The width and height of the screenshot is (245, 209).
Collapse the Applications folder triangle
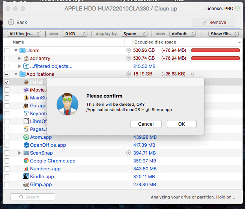tap(16, 74)
